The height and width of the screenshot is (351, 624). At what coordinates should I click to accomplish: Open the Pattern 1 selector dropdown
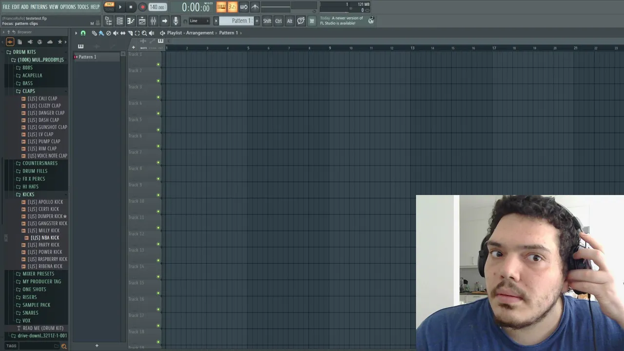236,21
